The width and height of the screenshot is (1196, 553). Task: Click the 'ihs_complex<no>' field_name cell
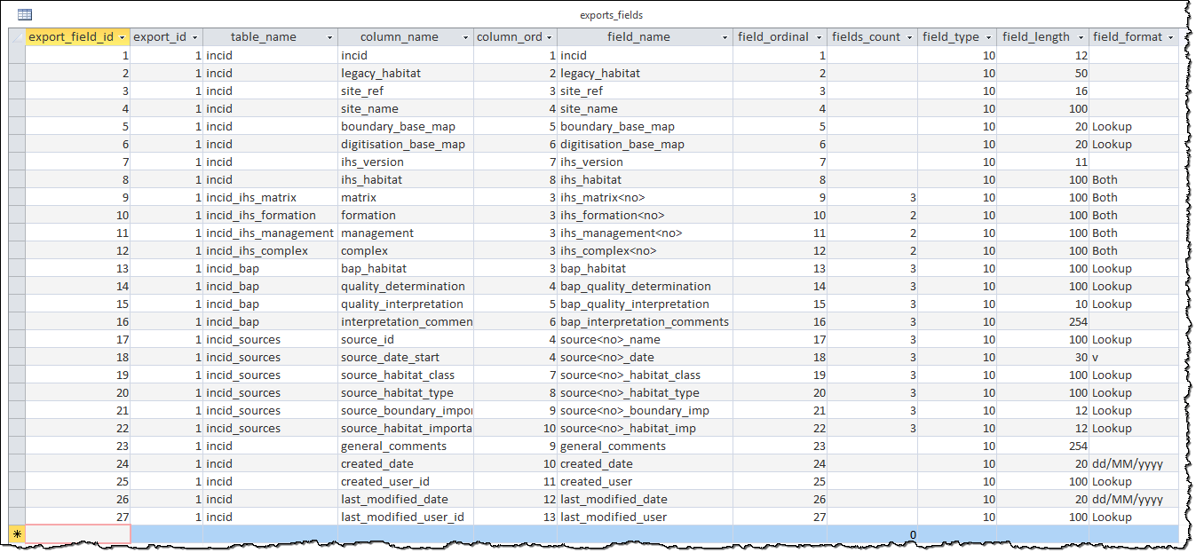click(646, 250)
